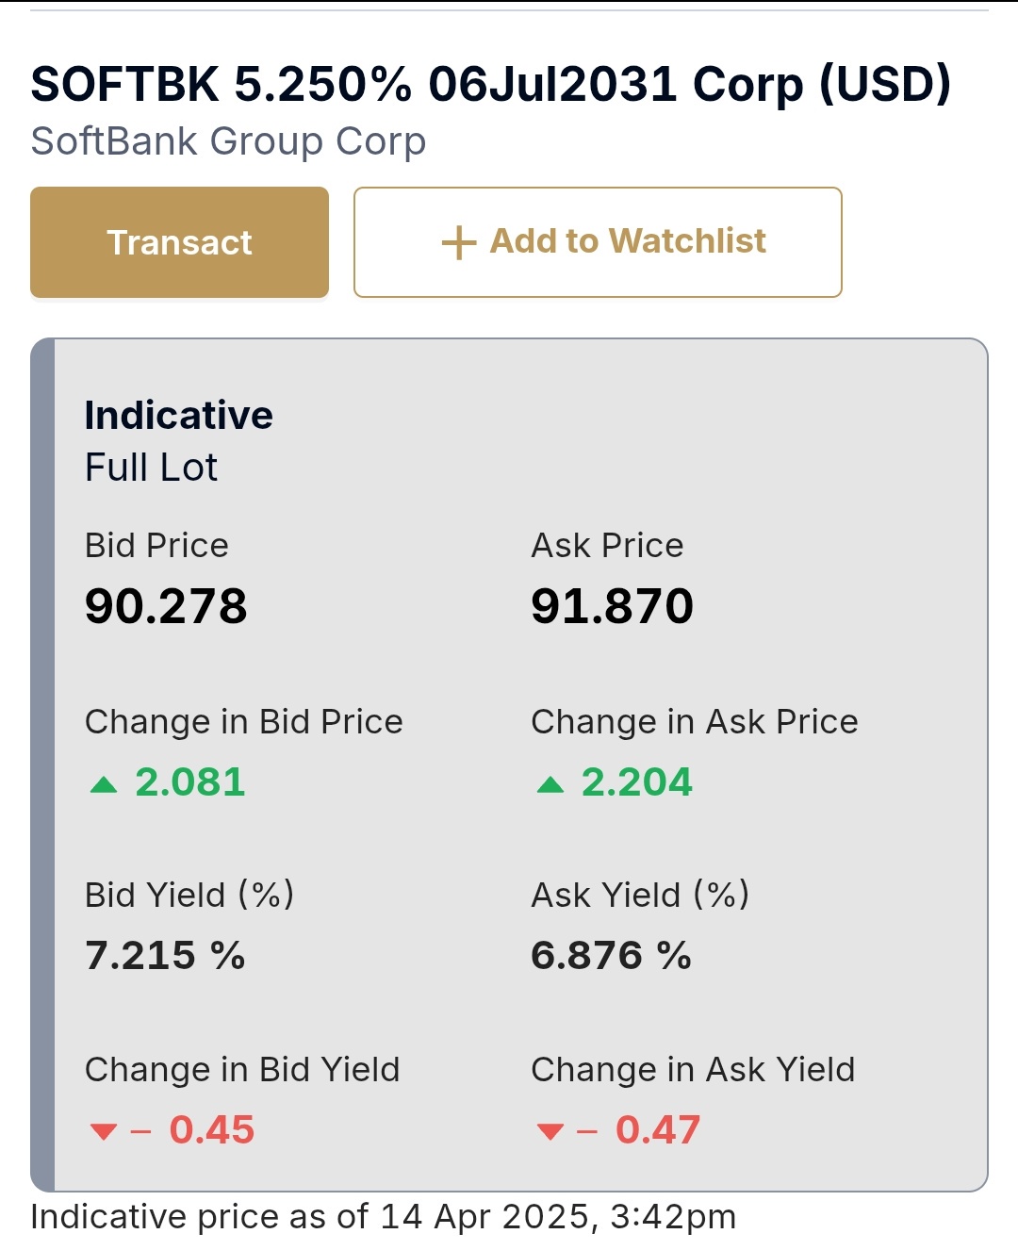The height and width of the screenshot is (1250, 1018).
Task: Select the SOFTBK 5.250% 06Jul2031 bond title
Action: click(x=490, y=84)
